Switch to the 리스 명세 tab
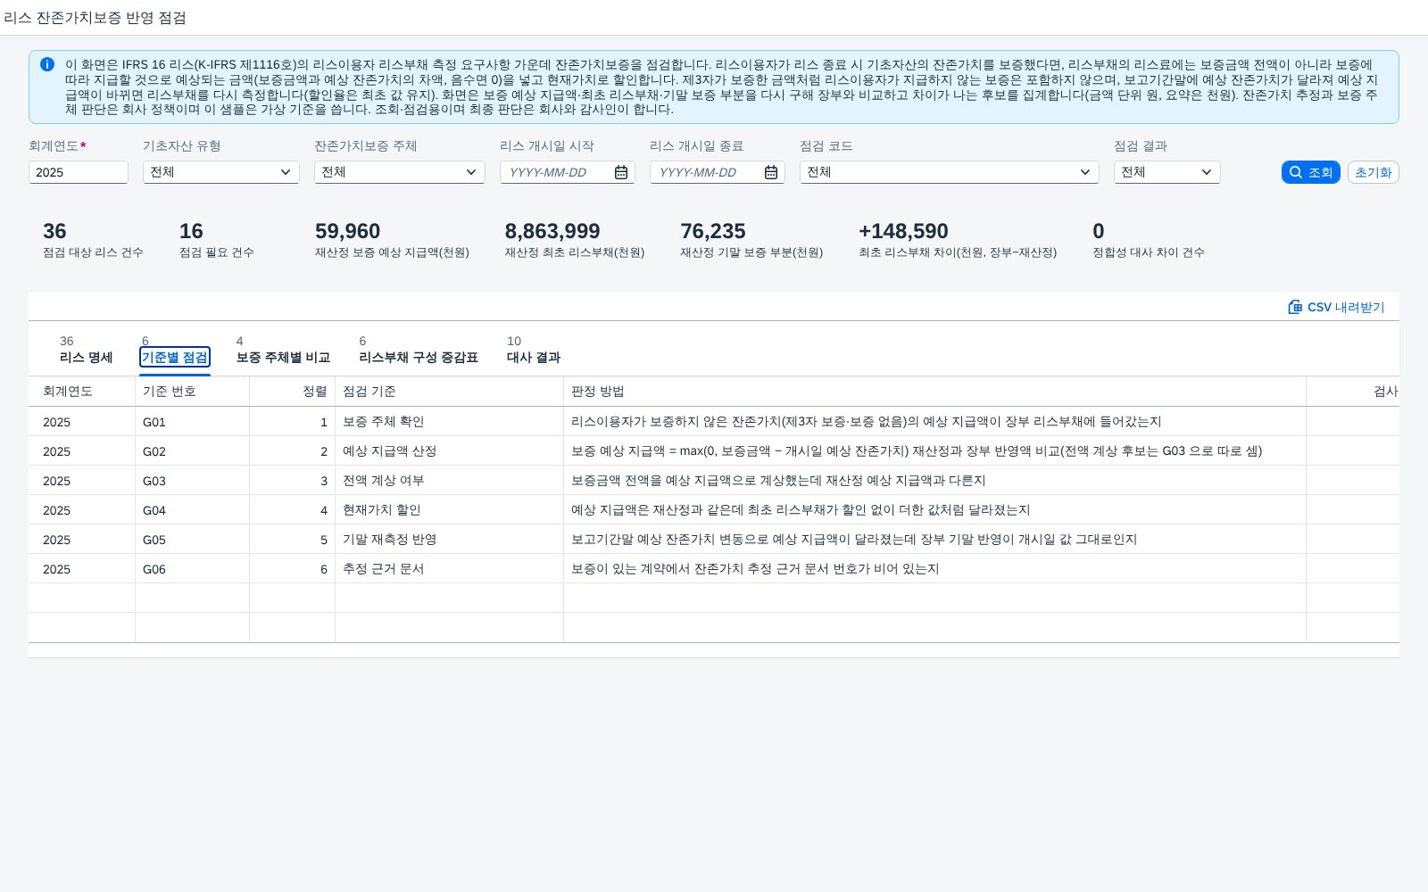This screenshot has width=1428, height=892. click(86, 350)
